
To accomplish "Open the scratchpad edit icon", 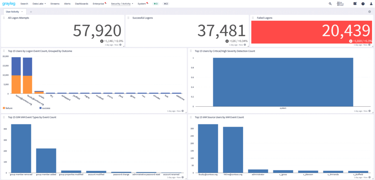I will click(x=355, y=4).
